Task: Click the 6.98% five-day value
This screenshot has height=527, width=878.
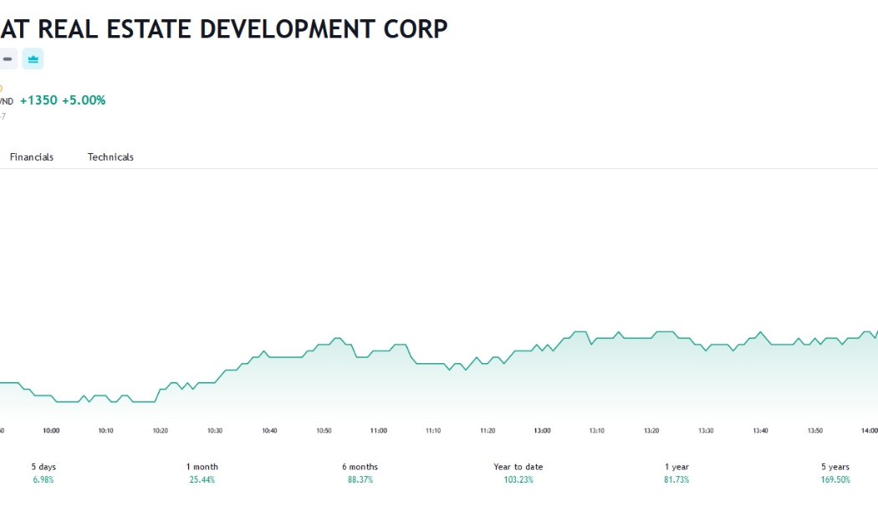Action: coord(43,479)
